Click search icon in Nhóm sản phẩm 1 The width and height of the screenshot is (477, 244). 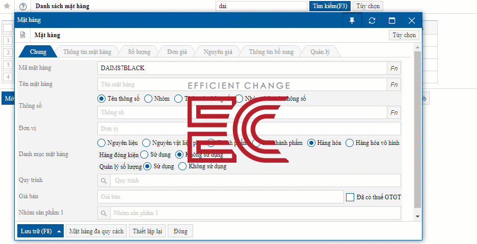point(104,213)
